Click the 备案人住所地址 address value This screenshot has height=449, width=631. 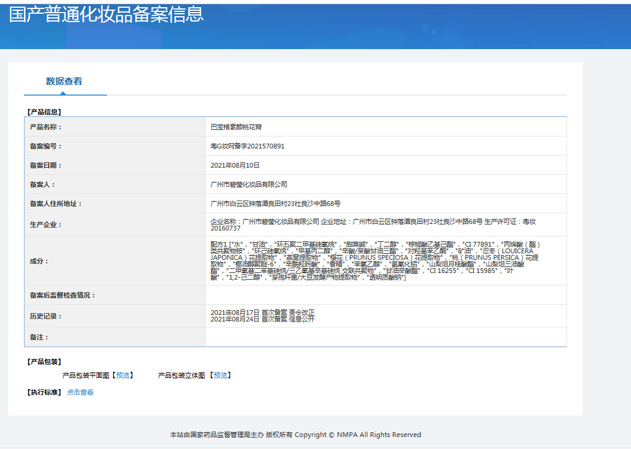pos(276,204)
